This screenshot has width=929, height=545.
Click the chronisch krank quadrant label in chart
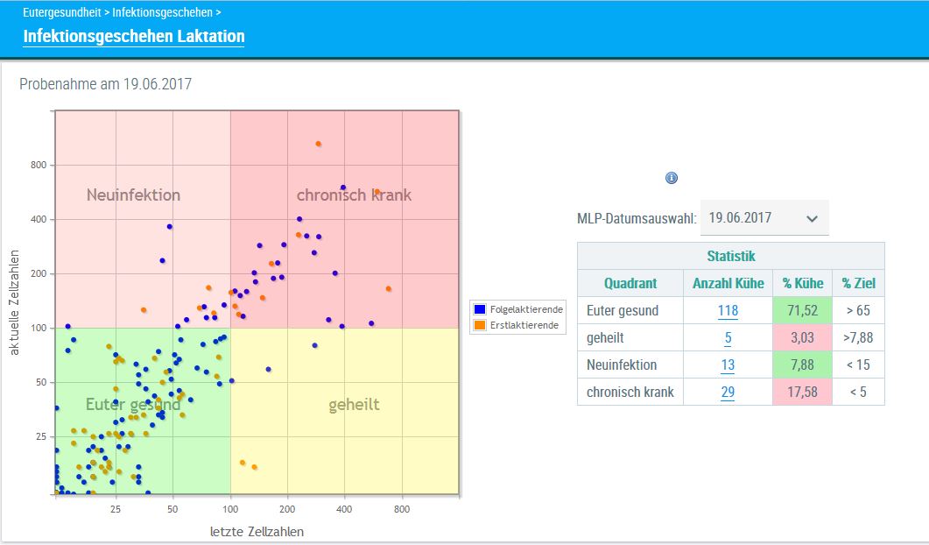point(354,195)
